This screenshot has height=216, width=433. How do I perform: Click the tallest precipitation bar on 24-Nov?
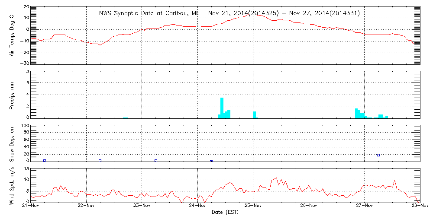(222, 108)
